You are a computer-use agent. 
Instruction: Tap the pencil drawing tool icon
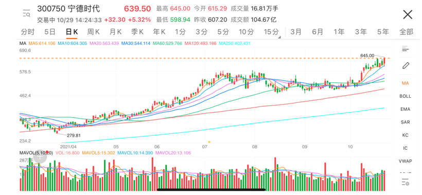coord(406,65)
